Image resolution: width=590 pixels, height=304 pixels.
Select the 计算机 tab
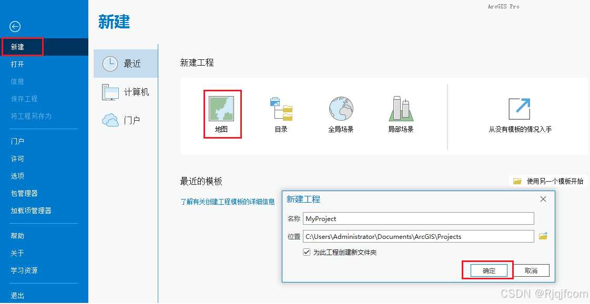tap(126, 92)
